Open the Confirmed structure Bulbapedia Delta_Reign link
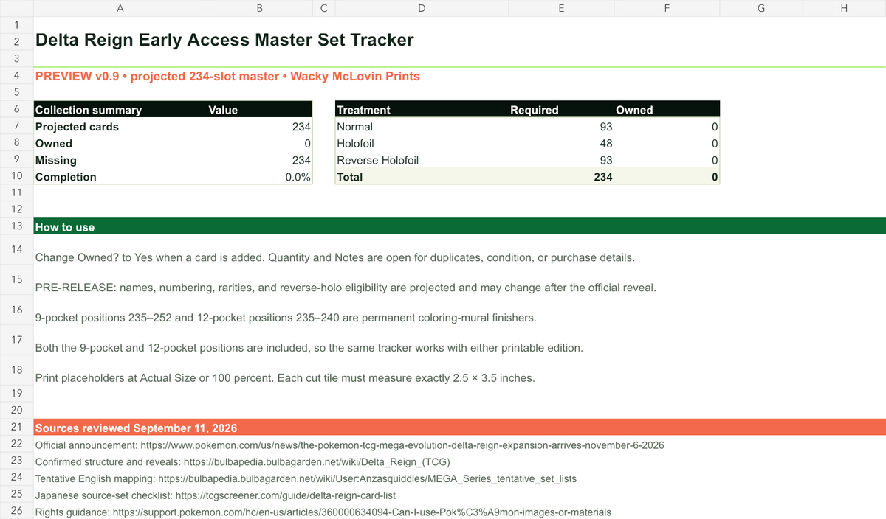Image resolution: width=886 pixels, height=519 pixels. [x=242, y=462]
